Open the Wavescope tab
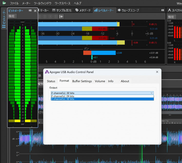182x163 pixels. coord(128,10)
